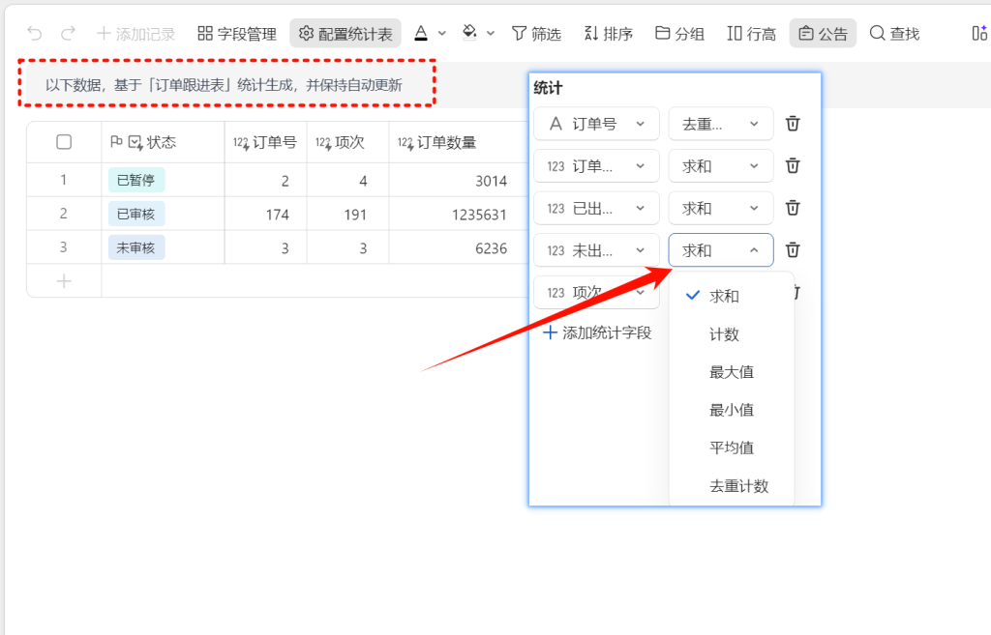Click row number 3 in the table
The image size is (991, 635).
click(63, 247)
